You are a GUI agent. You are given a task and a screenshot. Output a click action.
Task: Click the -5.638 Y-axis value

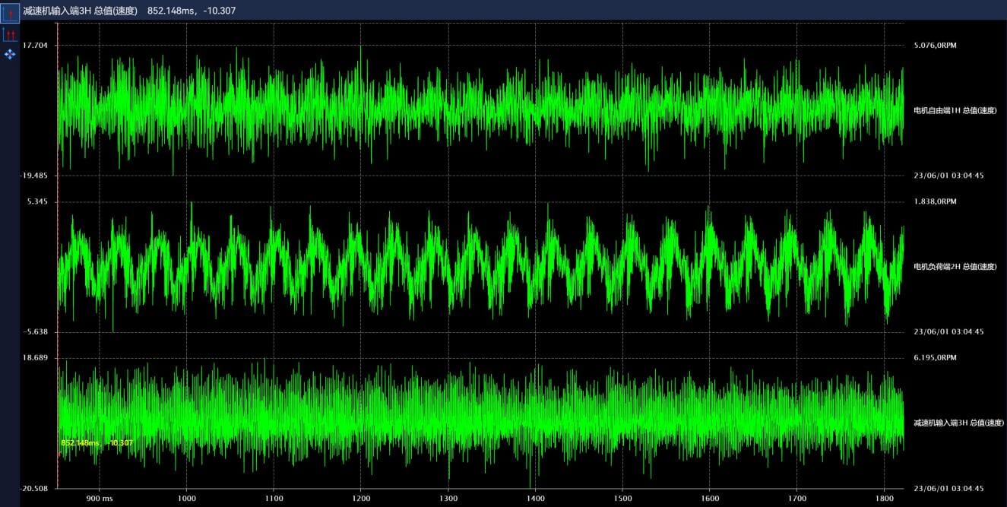pos(35,332)
